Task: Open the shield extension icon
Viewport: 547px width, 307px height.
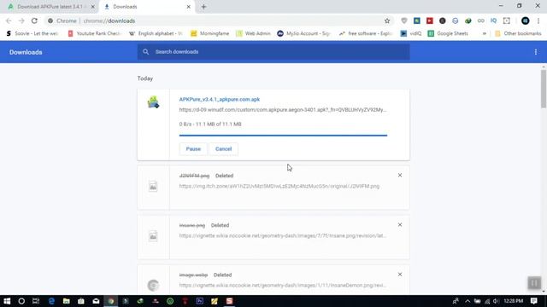Action: pyautogui.click(x=404, y=20)
